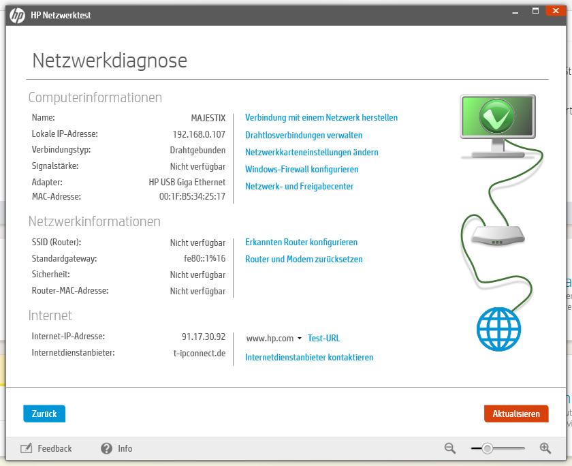Click the Info question mark icon

[106, 448]
